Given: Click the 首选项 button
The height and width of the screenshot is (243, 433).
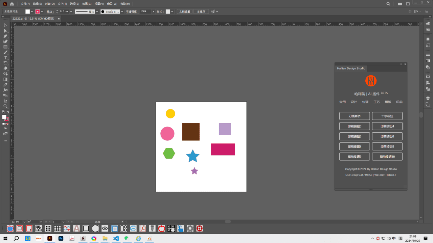Looking at the screenshot, I should [201, 11].
